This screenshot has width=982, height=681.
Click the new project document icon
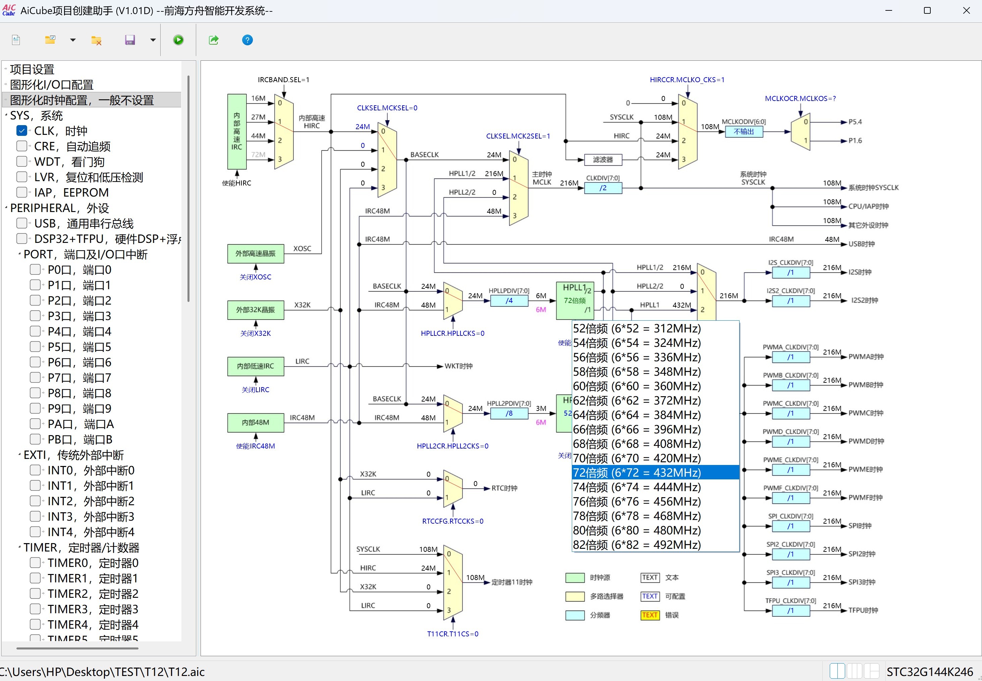point(16,40)
